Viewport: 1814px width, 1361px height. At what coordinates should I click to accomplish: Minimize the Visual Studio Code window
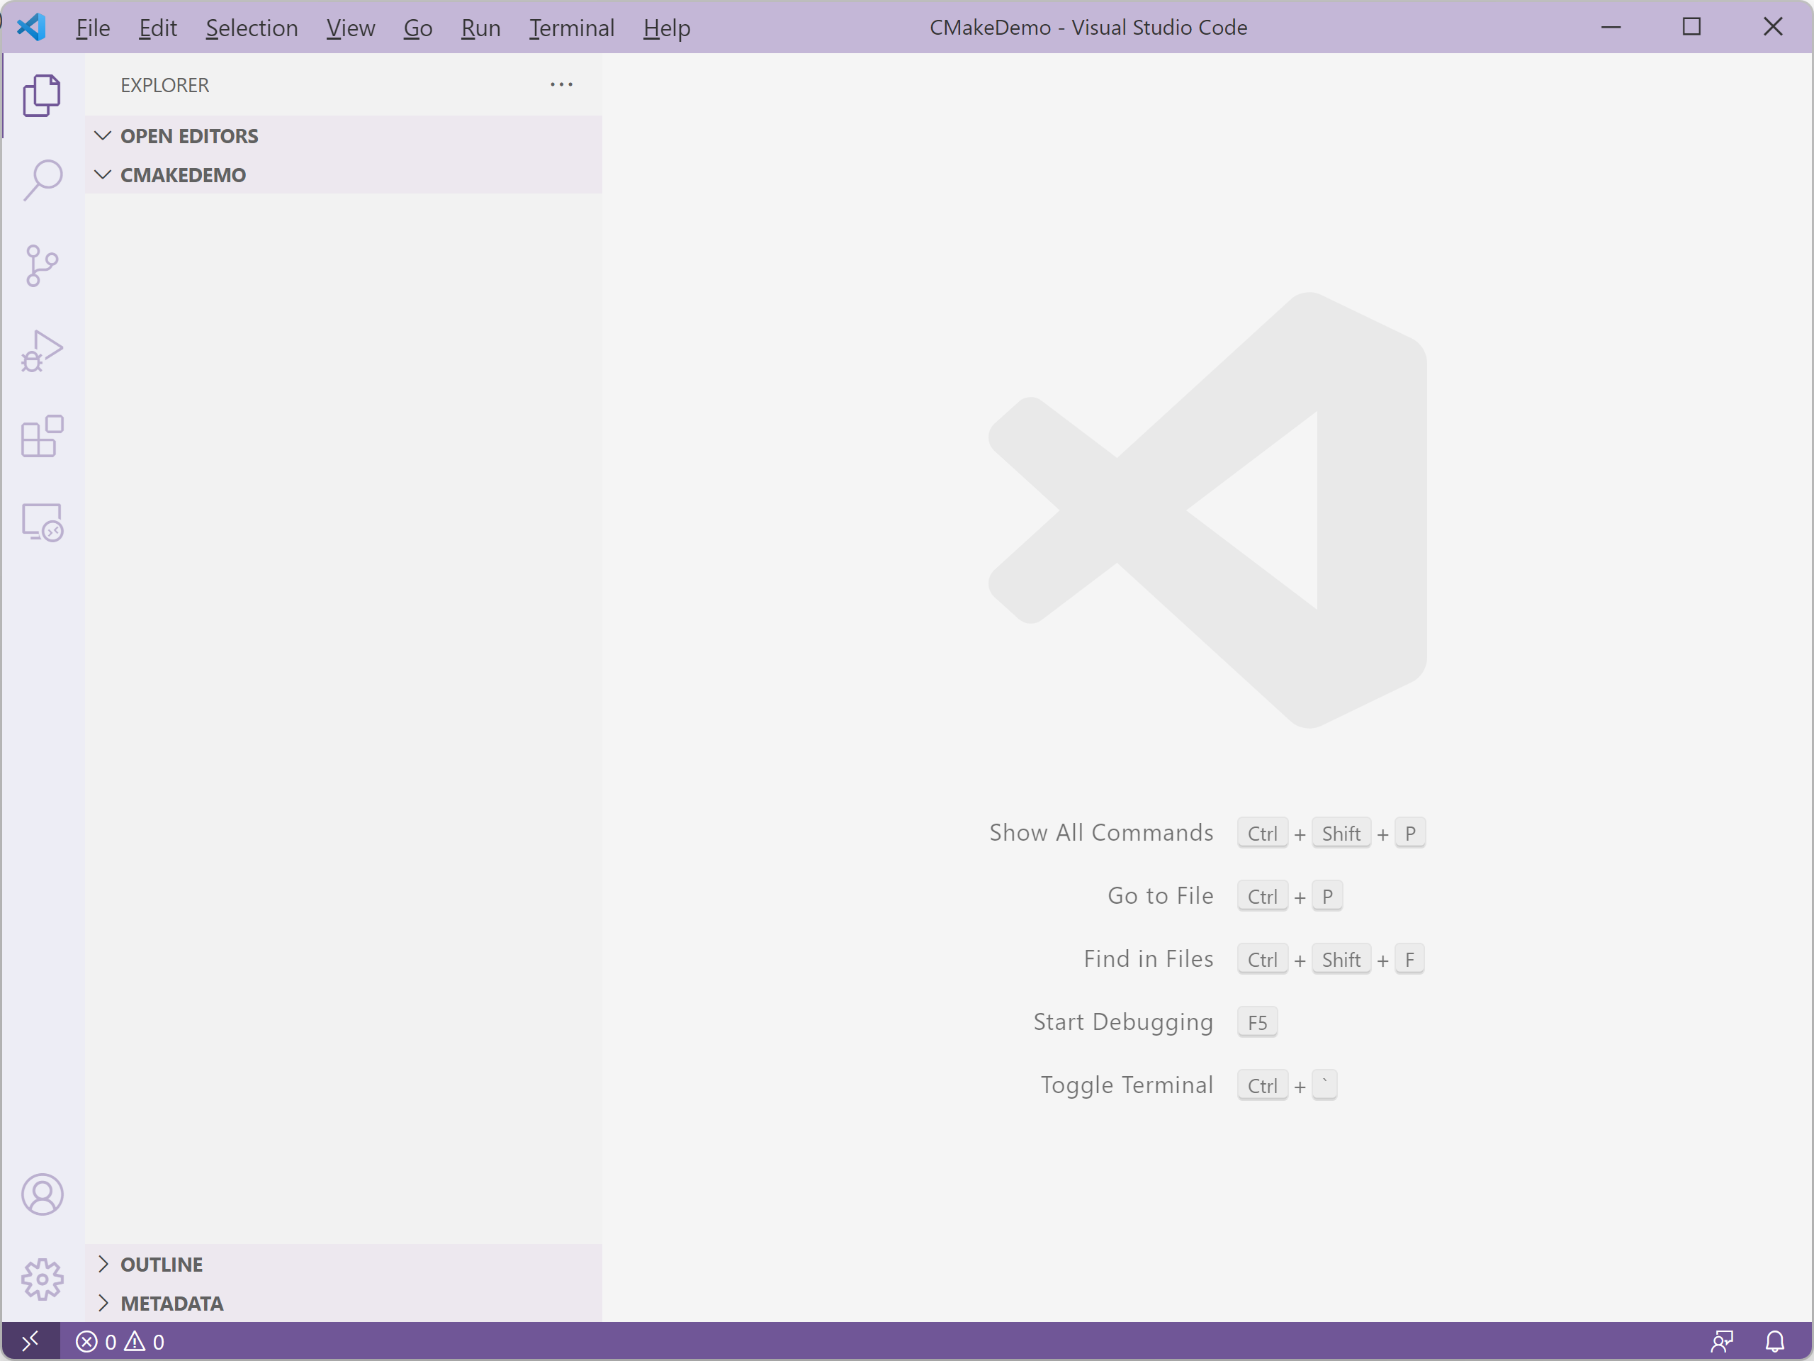pyautogui.click(x=1611, y=27)
